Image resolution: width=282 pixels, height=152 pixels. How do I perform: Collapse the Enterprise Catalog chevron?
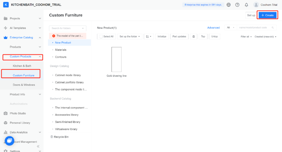tap(40, 37)
